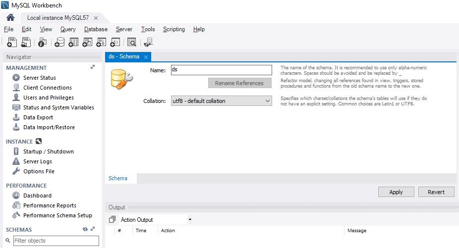Open the Query menu
Viewport: 459px width, 248px height.
(x=68, y=29)
